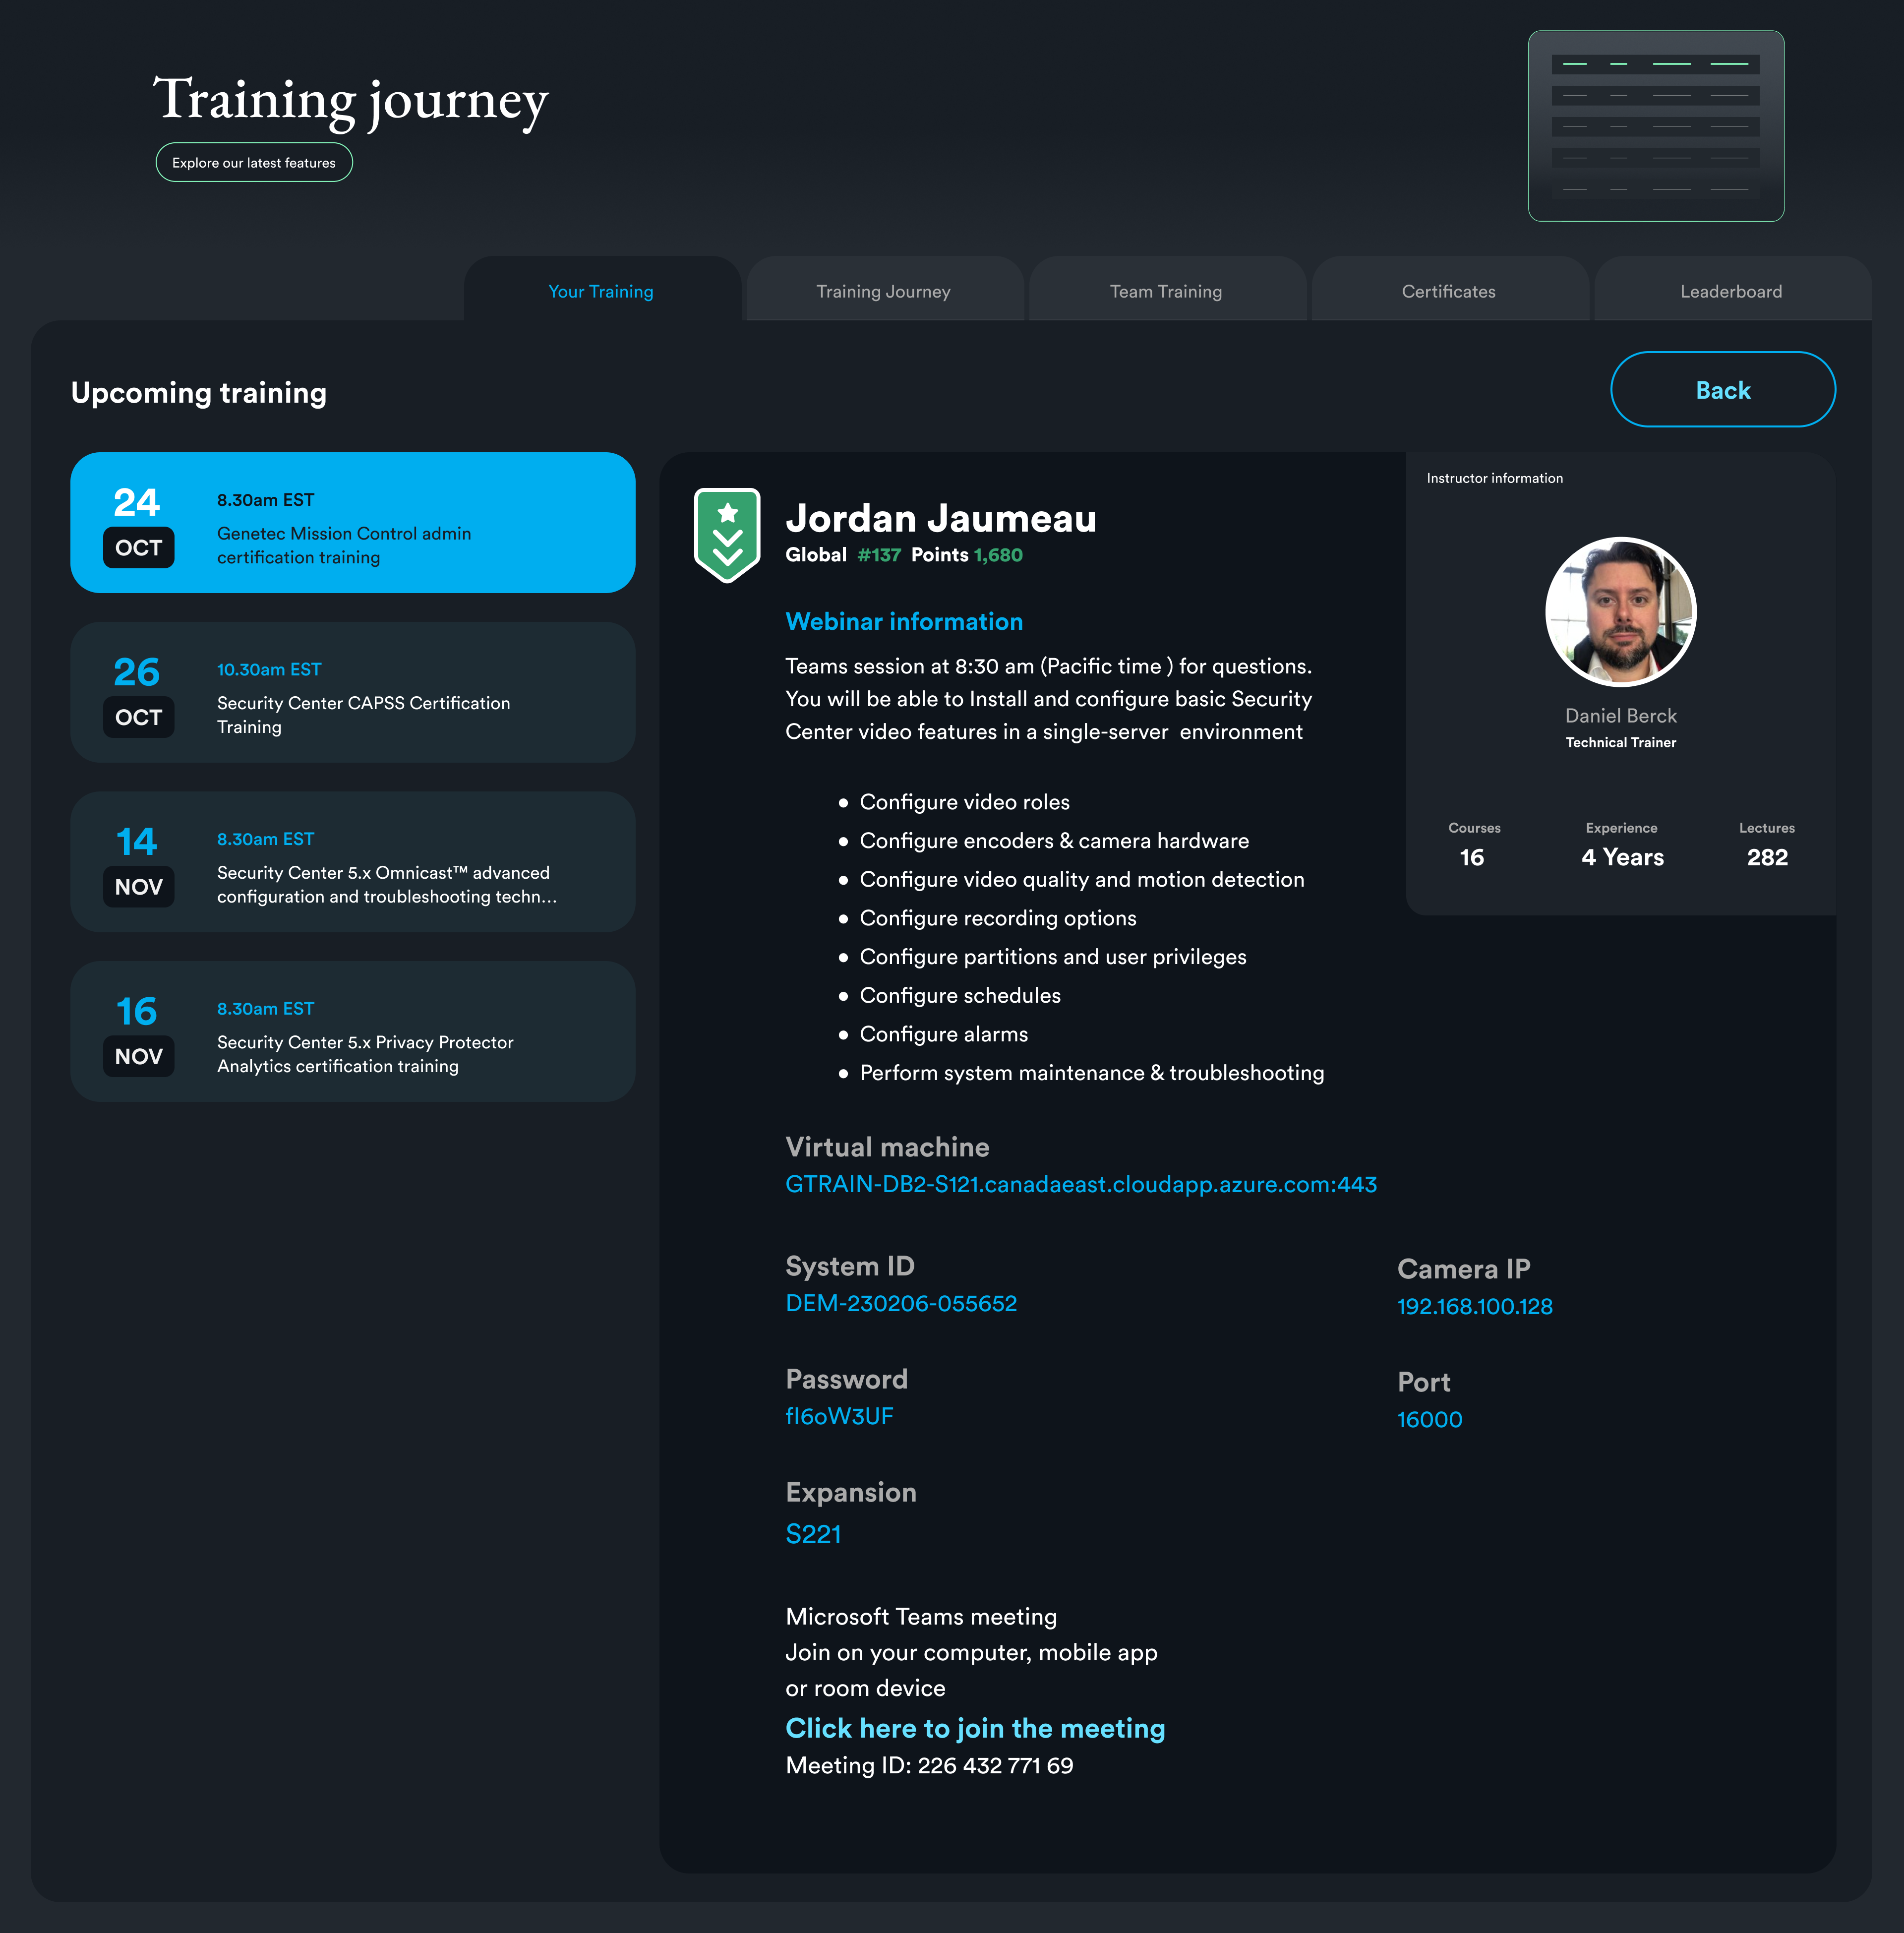Click the Experience value 4 Years
1904x1933 pixels.
coord(1623,858)
